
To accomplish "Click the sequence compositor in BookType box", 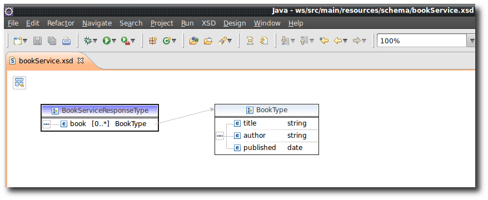I will (220, 136).
